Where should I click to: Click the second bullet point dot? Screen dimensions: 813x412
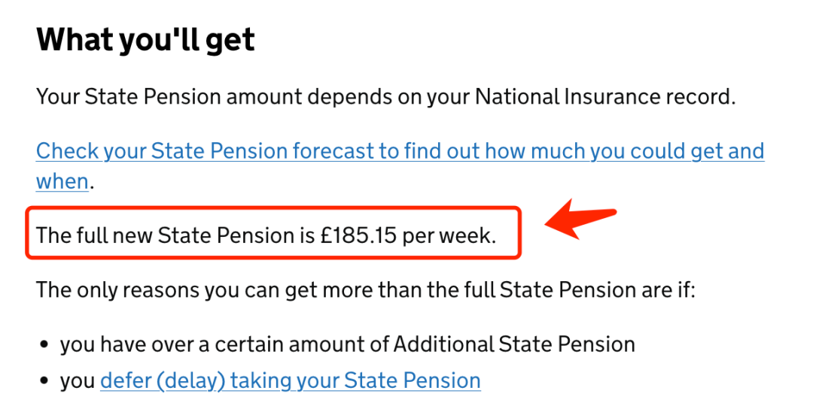point(44,381)
